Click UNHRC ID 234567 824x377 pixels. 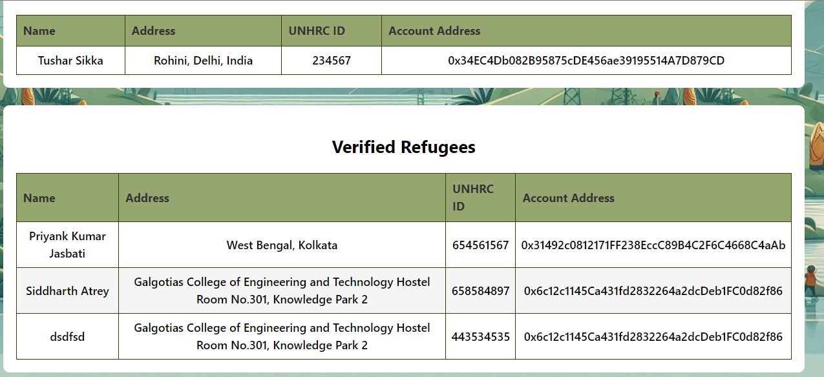pos(332,61)
